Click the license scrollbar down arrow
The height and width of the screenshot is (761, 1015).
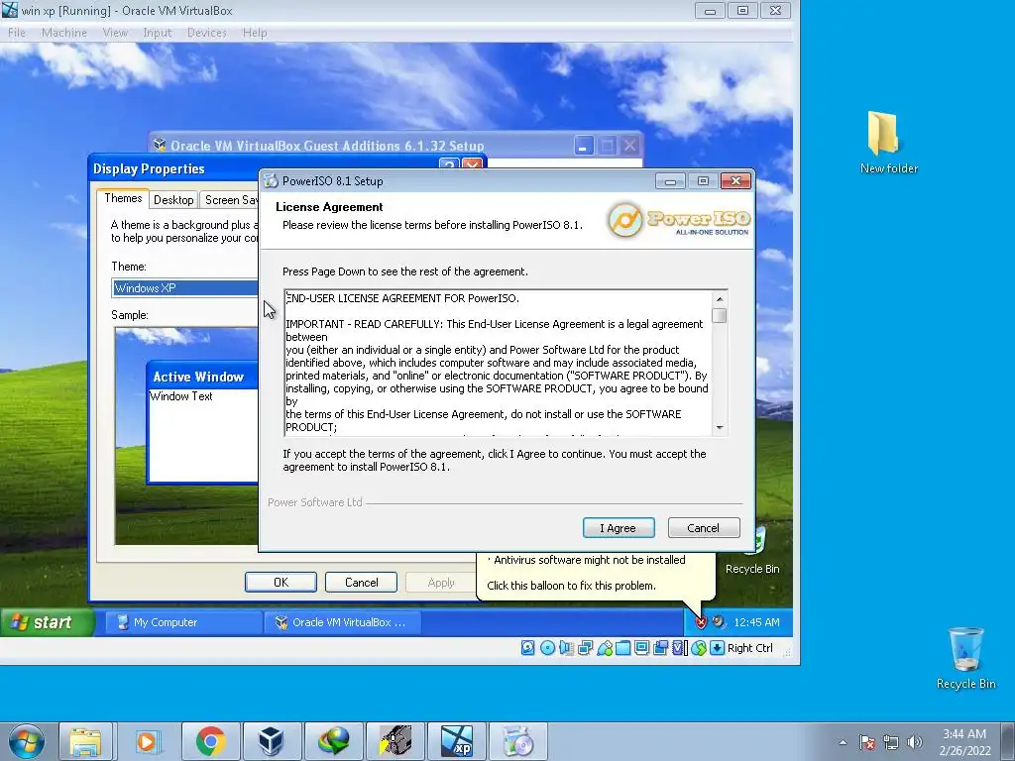point(720,428)
